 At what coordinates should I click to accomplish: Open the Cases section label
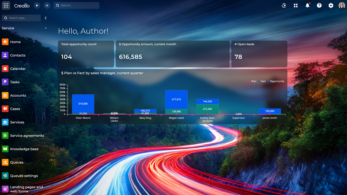tap(15, 109)
